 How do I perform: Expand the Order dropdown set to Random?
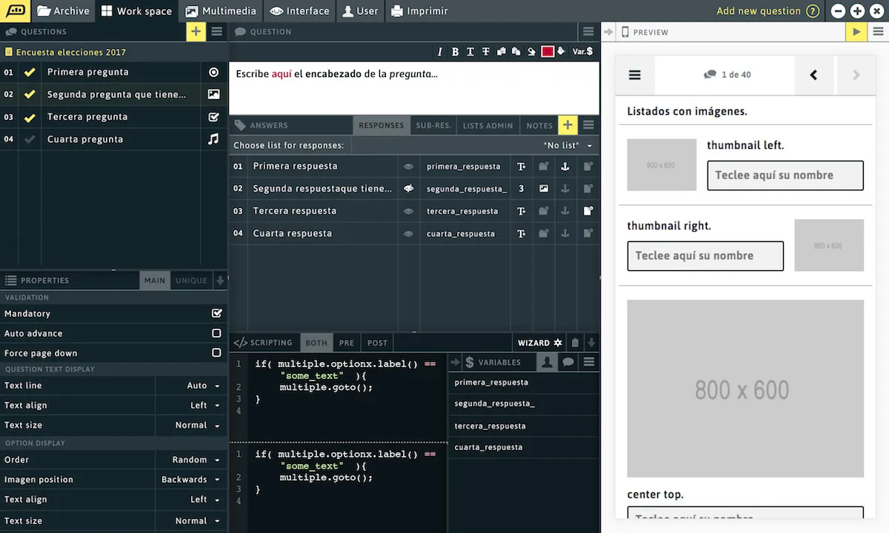coord(196,460)
